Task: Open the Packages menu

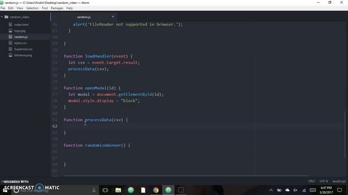Action: 57,8
